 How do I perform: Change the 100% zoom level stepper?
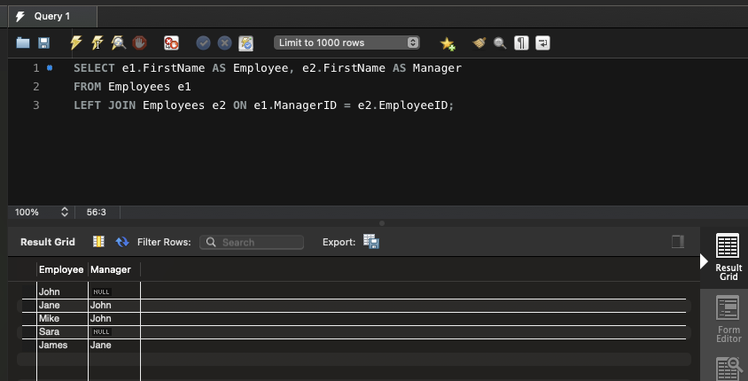coord(64,213)
